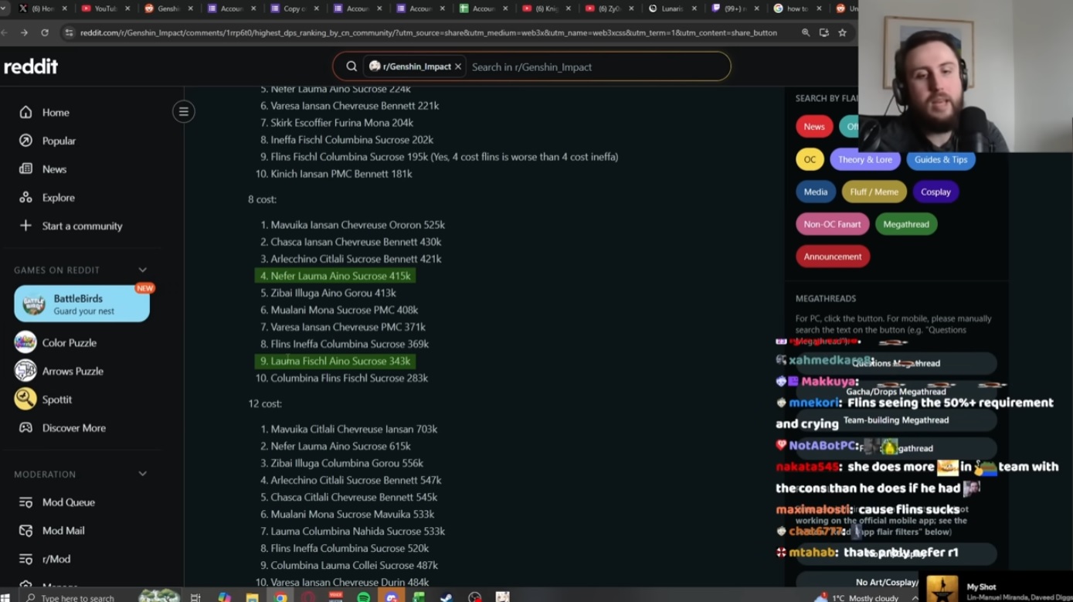Bookmark this page with the star icon
Screen dimensions: 1073x602
pyautogui.click(x=843, y=33)
